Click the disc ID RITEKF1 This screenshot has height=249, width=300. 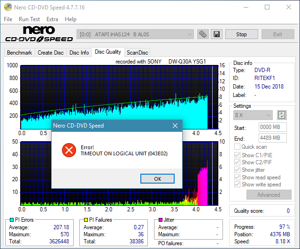(x=265, y=78)
